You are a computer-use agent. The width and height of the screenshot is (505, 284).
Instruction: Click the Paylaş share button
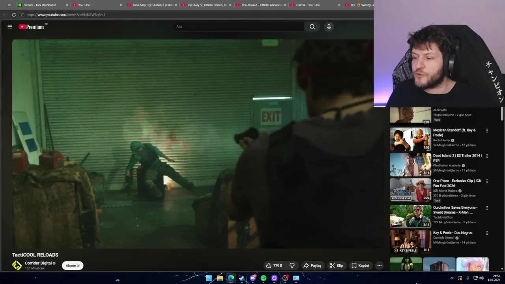[x=312, y=265]
